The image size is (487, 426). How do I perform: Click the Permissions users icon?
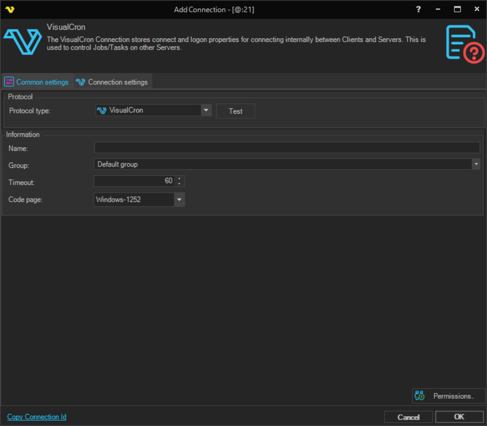click(x=420, y=396)
